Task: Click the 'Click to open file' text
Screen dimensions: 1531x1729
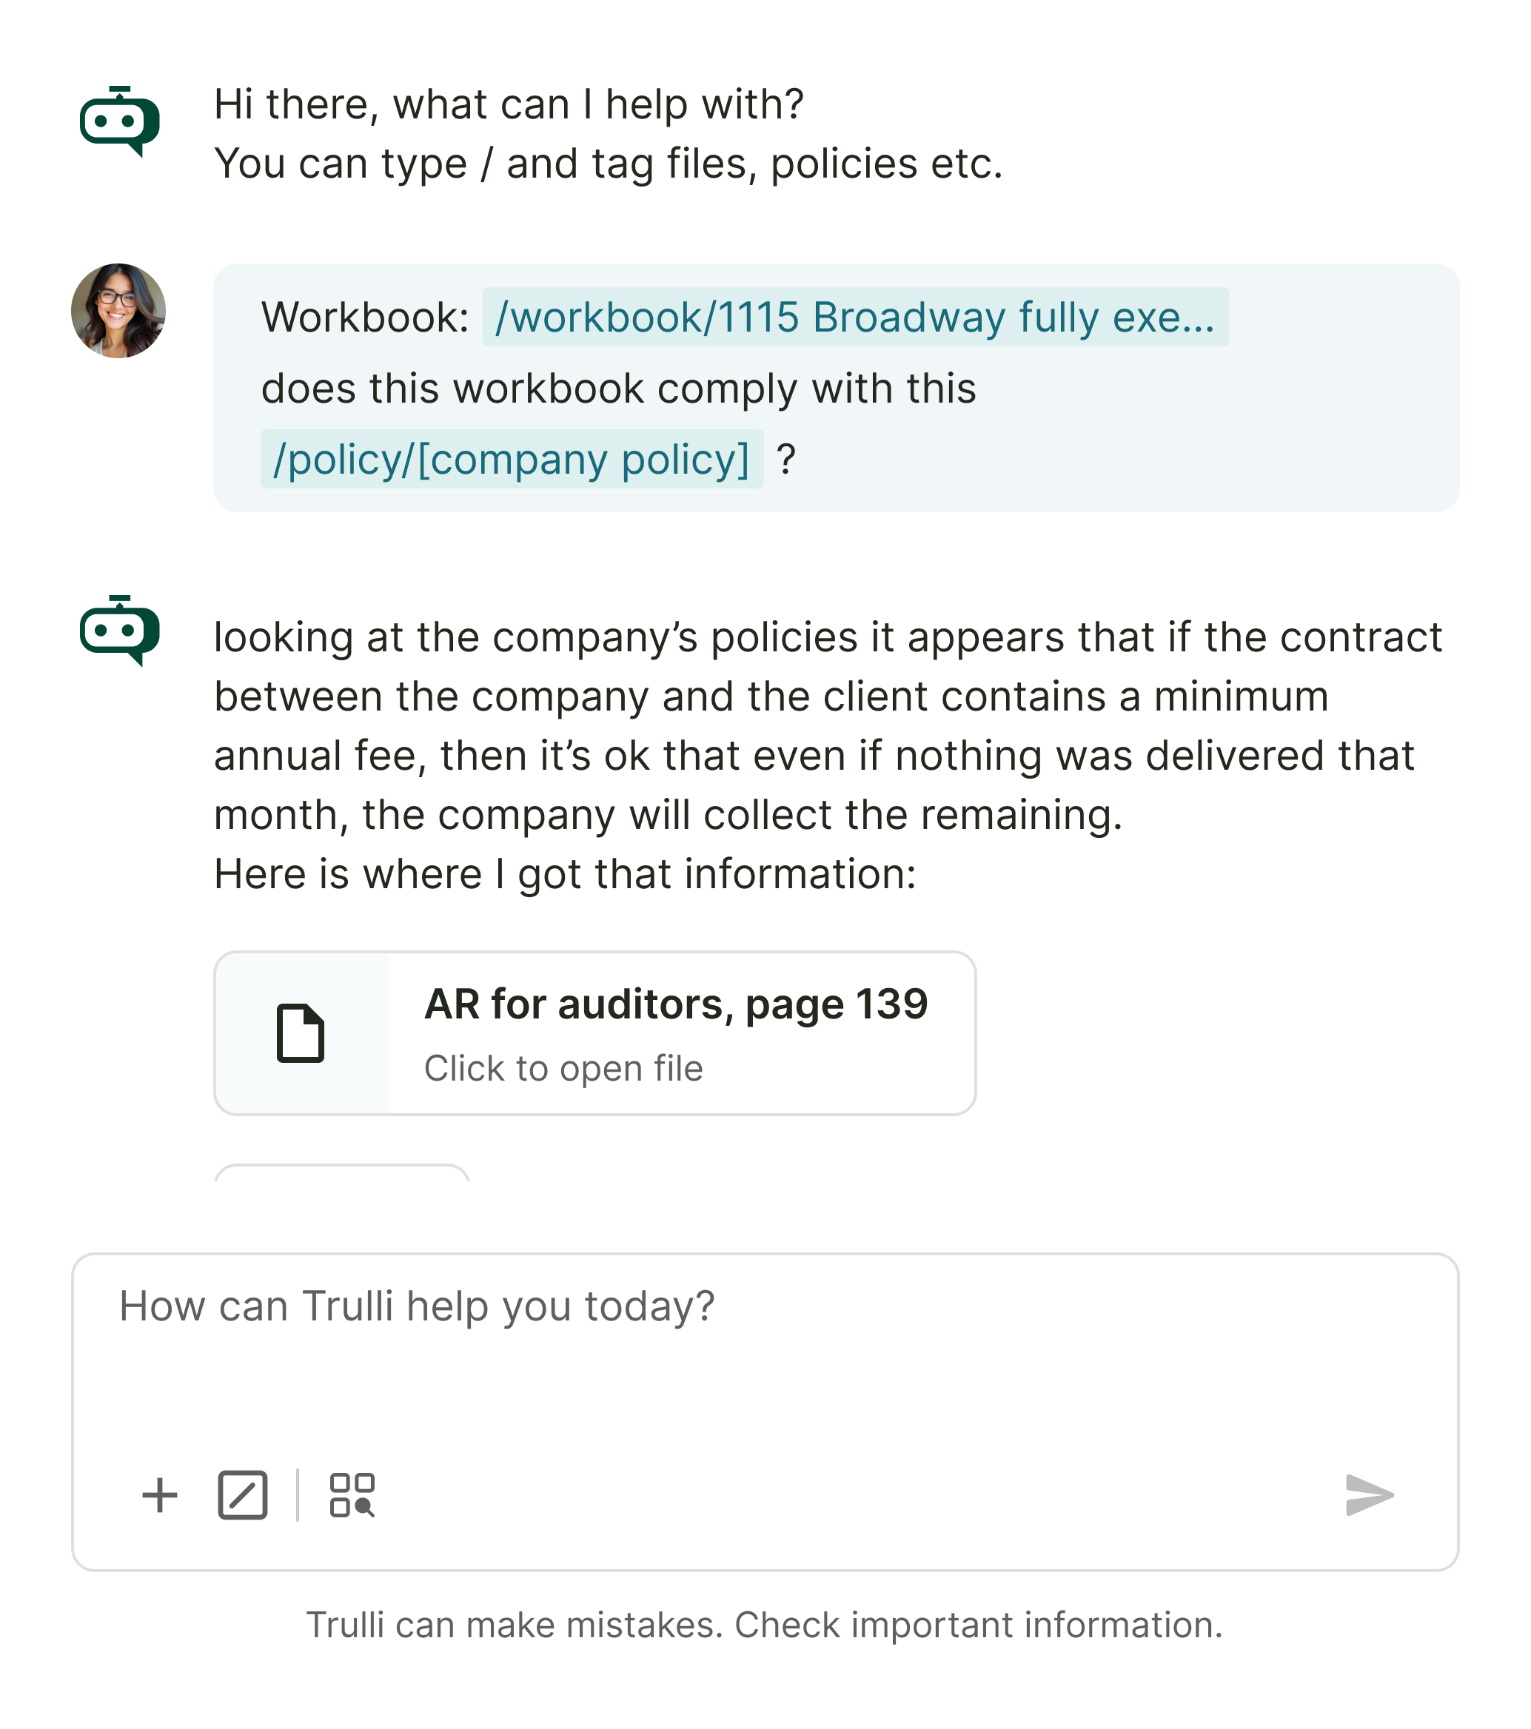Action: coord(563,1068)
